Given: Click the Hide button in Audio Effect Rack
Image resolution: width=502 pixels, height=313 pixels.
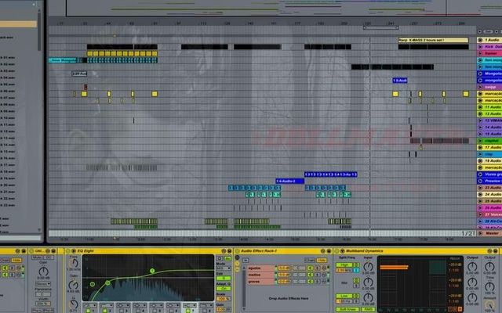Looking at the screenshot, I should tap(322, 260).
